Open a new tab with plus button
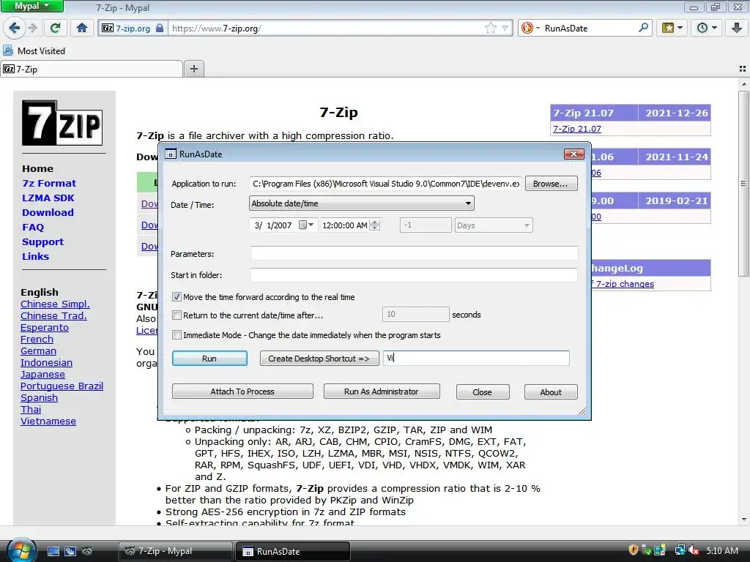This screenshot has height=562, width=750. [x=193, y=69]
